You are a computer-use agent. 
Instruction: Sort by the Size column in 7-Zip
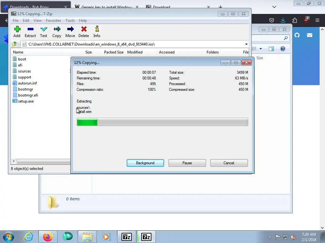78,52
